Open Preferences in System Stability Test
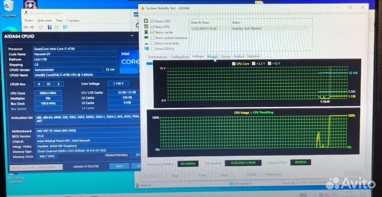Viewport: 382px width, 197px height. 273,174
